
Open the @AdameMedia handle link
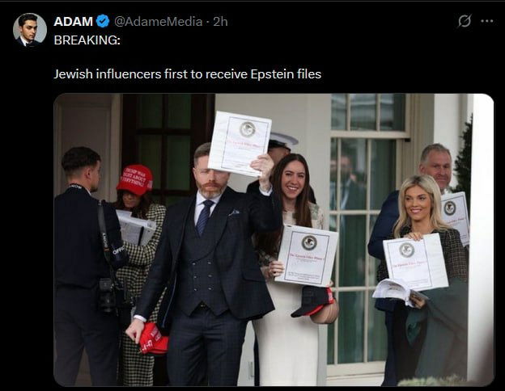coord(158,22)
